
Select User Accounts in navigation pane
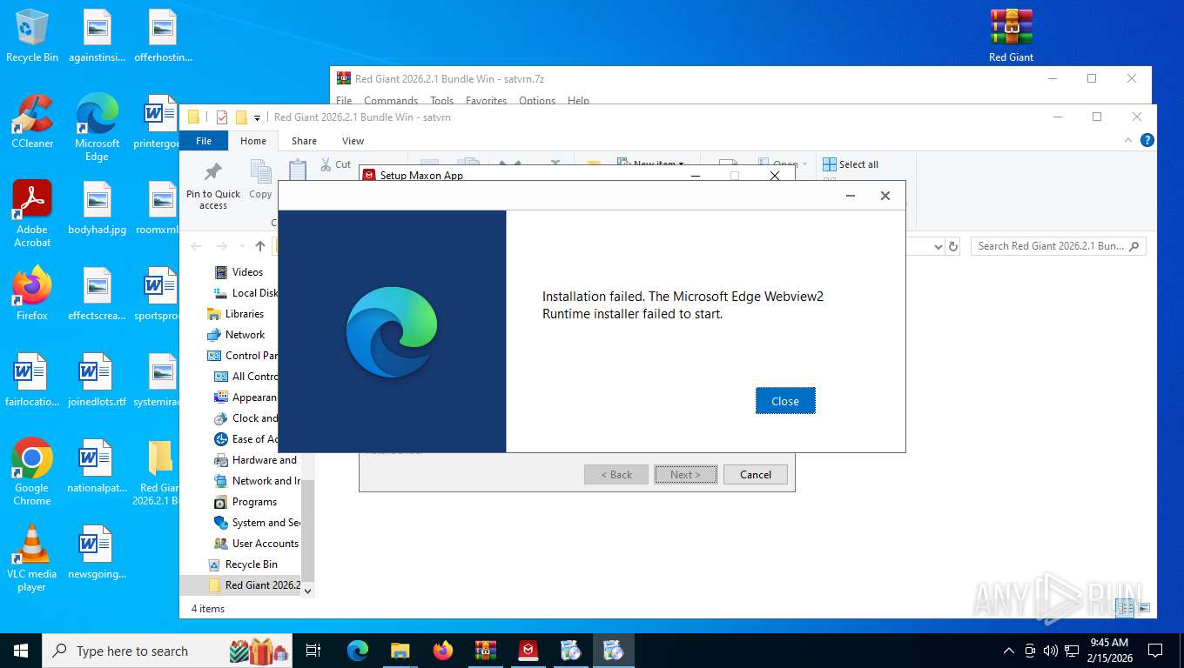tap(265, 544)
